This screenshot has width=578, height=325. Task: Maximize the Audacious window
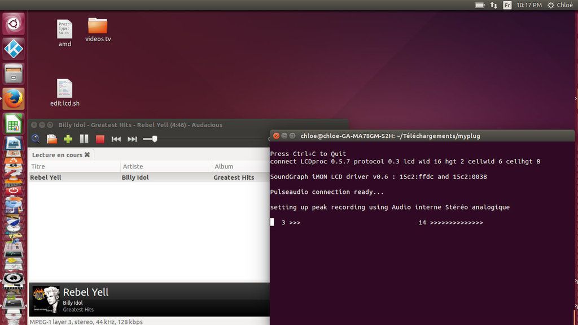[x=50, y=125]
